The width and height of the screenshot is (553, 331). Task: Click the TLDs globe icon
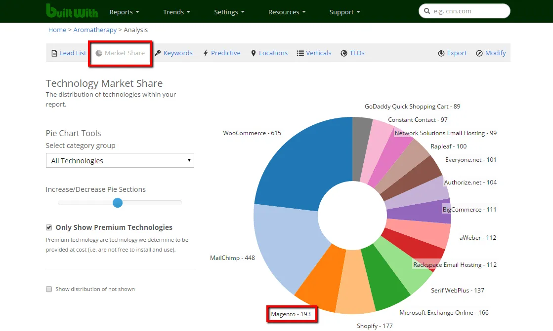[344, 53]
